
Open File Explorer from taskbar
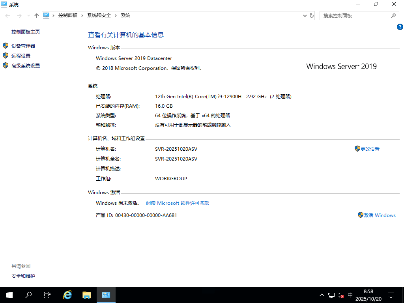pos(86,295)
